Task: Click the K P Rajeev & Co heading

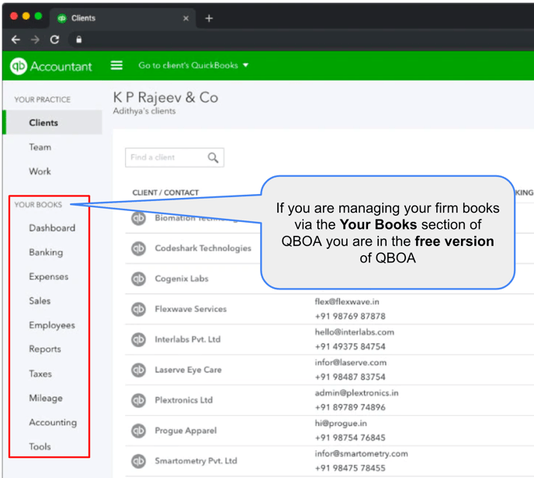Action: 165,97
